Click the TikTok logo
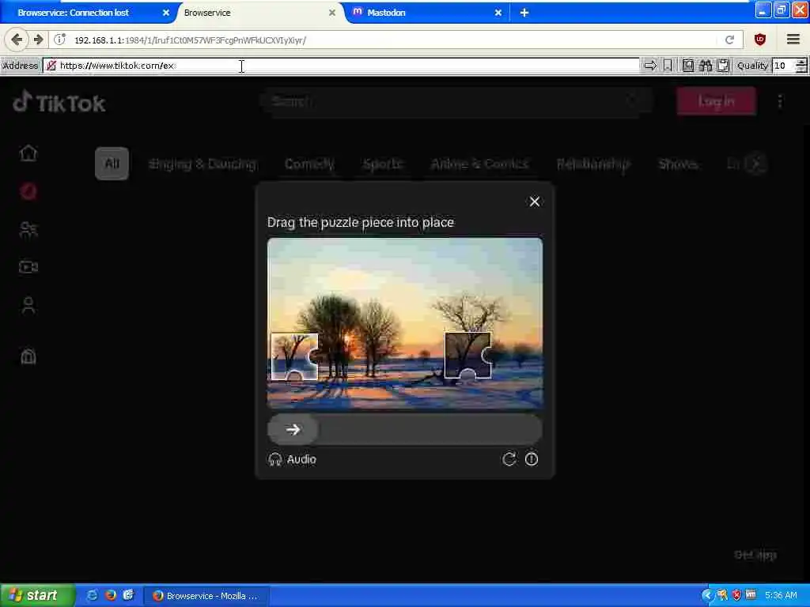This screenshot has width=810, height=607. 59,102
